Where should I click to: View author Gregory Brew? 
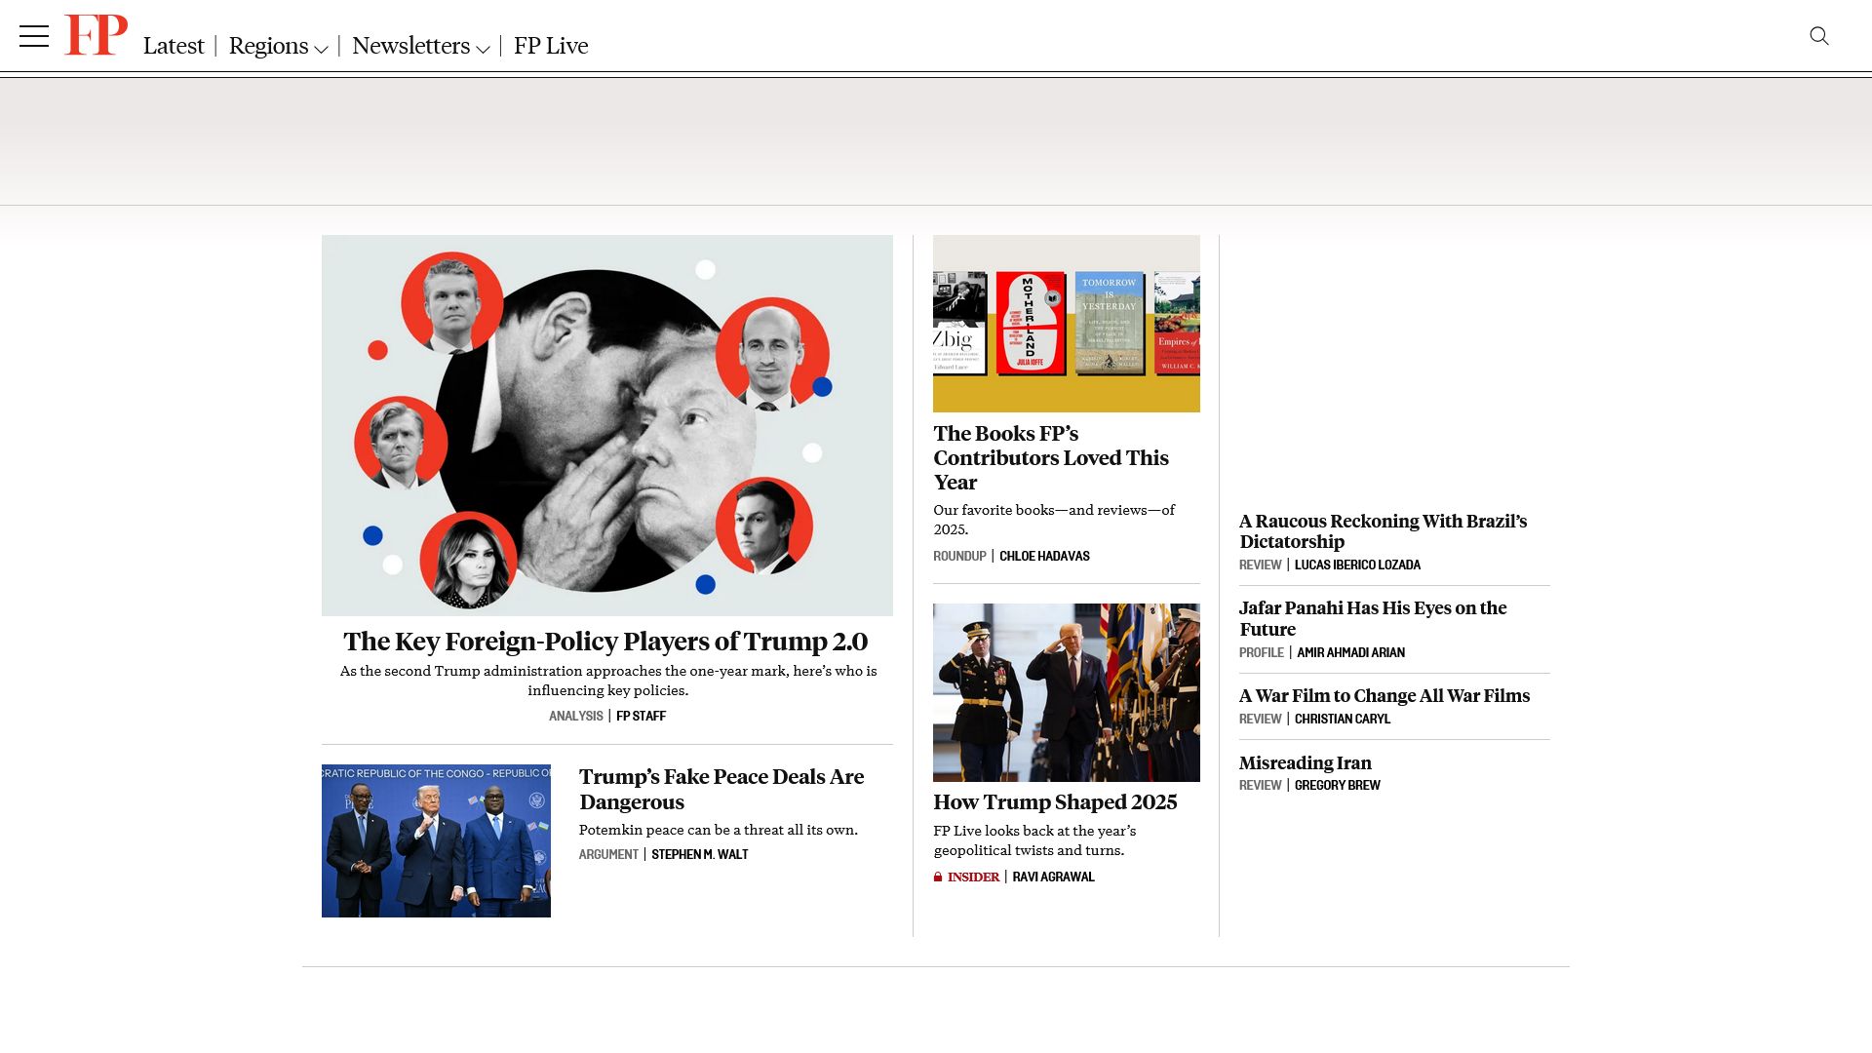pyautogui.click(x=1337, y=785)
